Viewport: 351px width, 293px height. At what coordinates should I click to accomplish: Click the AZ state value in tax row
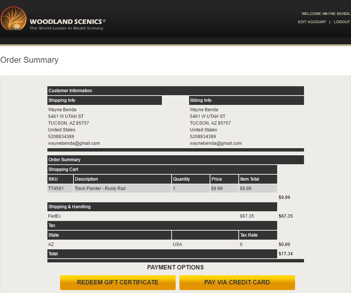(x=51, y=244)
